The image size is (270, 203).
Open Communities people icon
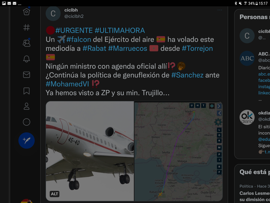coord(27,43)
